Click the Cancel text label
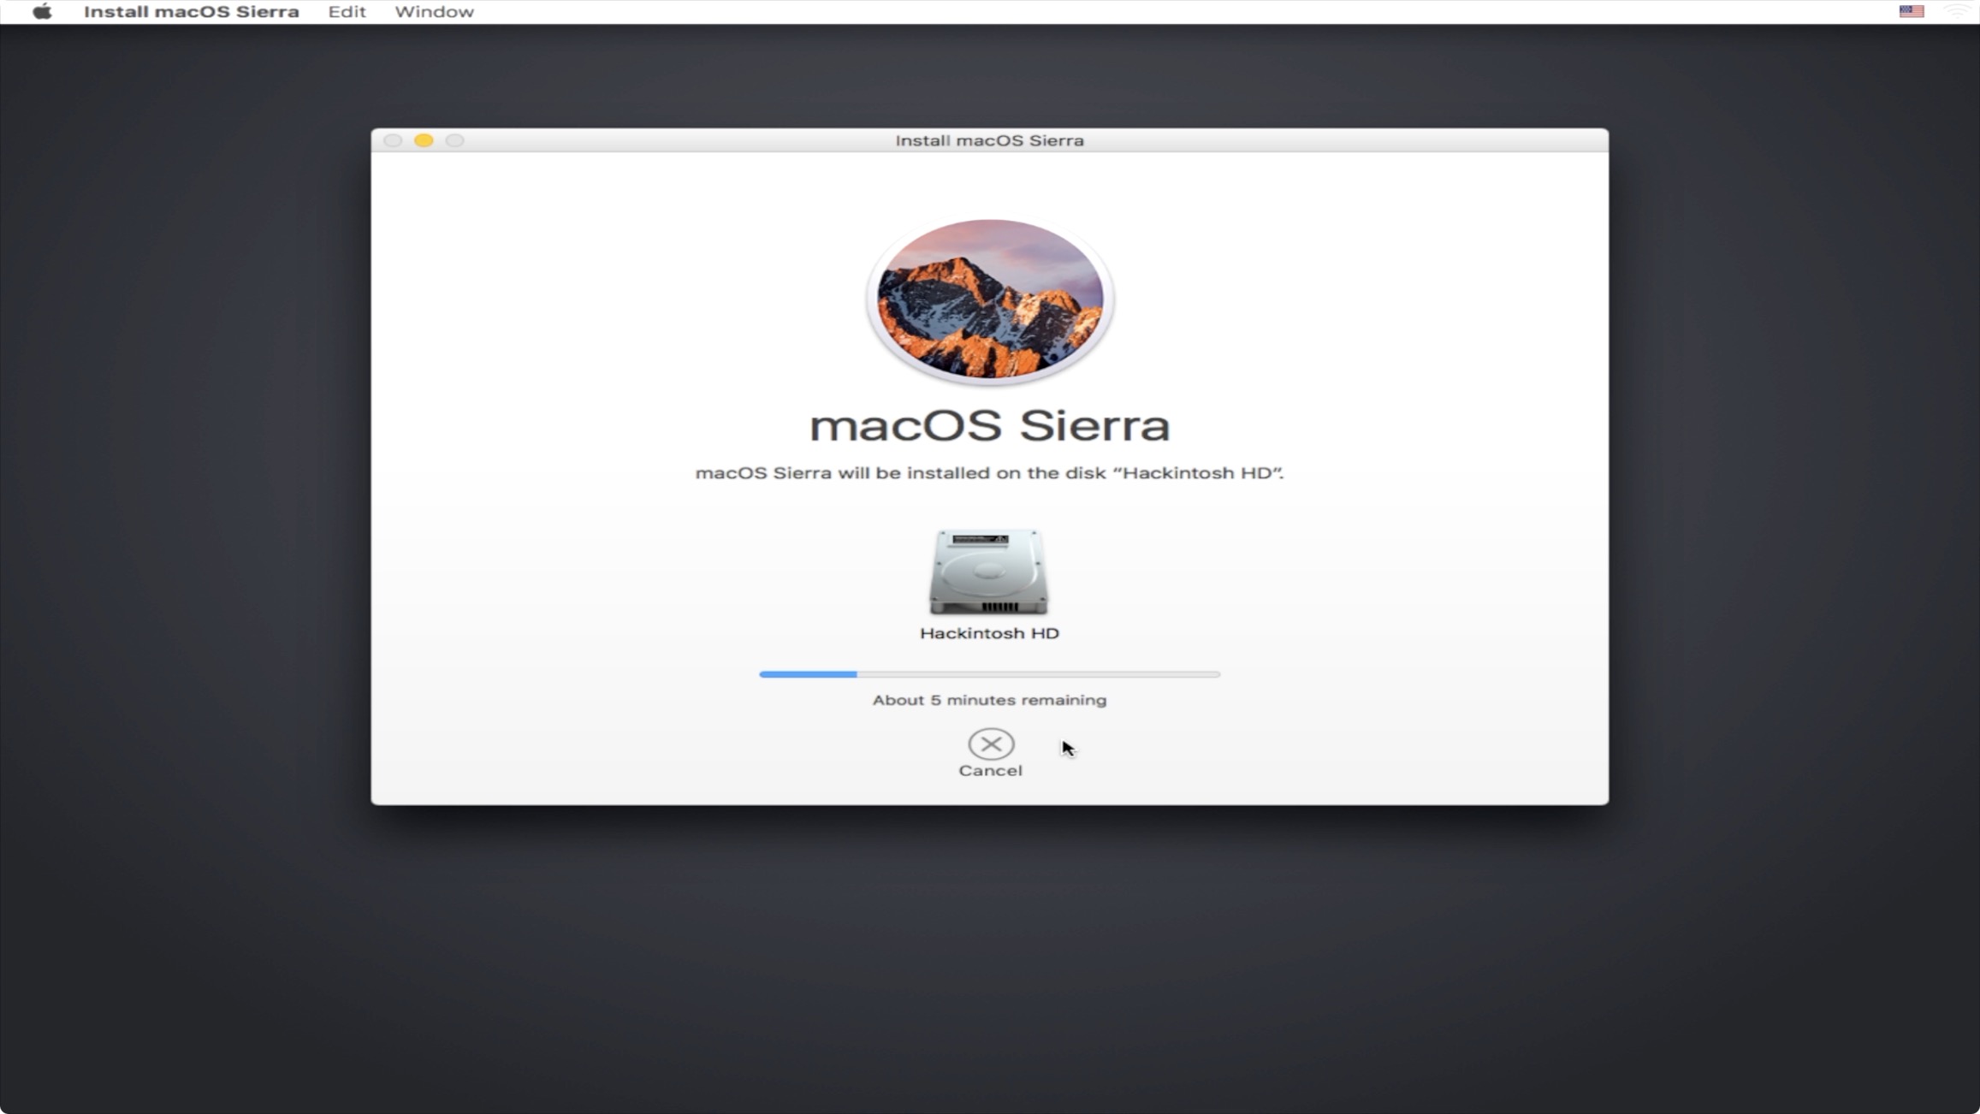This screenshot has height=1114, width=1980. 990,771
